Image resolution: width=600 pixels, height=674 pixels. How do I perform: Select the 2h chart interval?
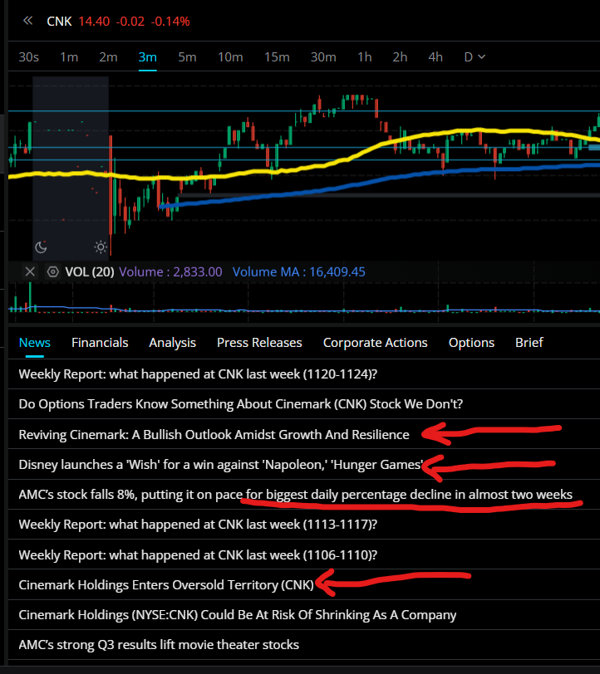pyautogui.click(x=400, y=56)
